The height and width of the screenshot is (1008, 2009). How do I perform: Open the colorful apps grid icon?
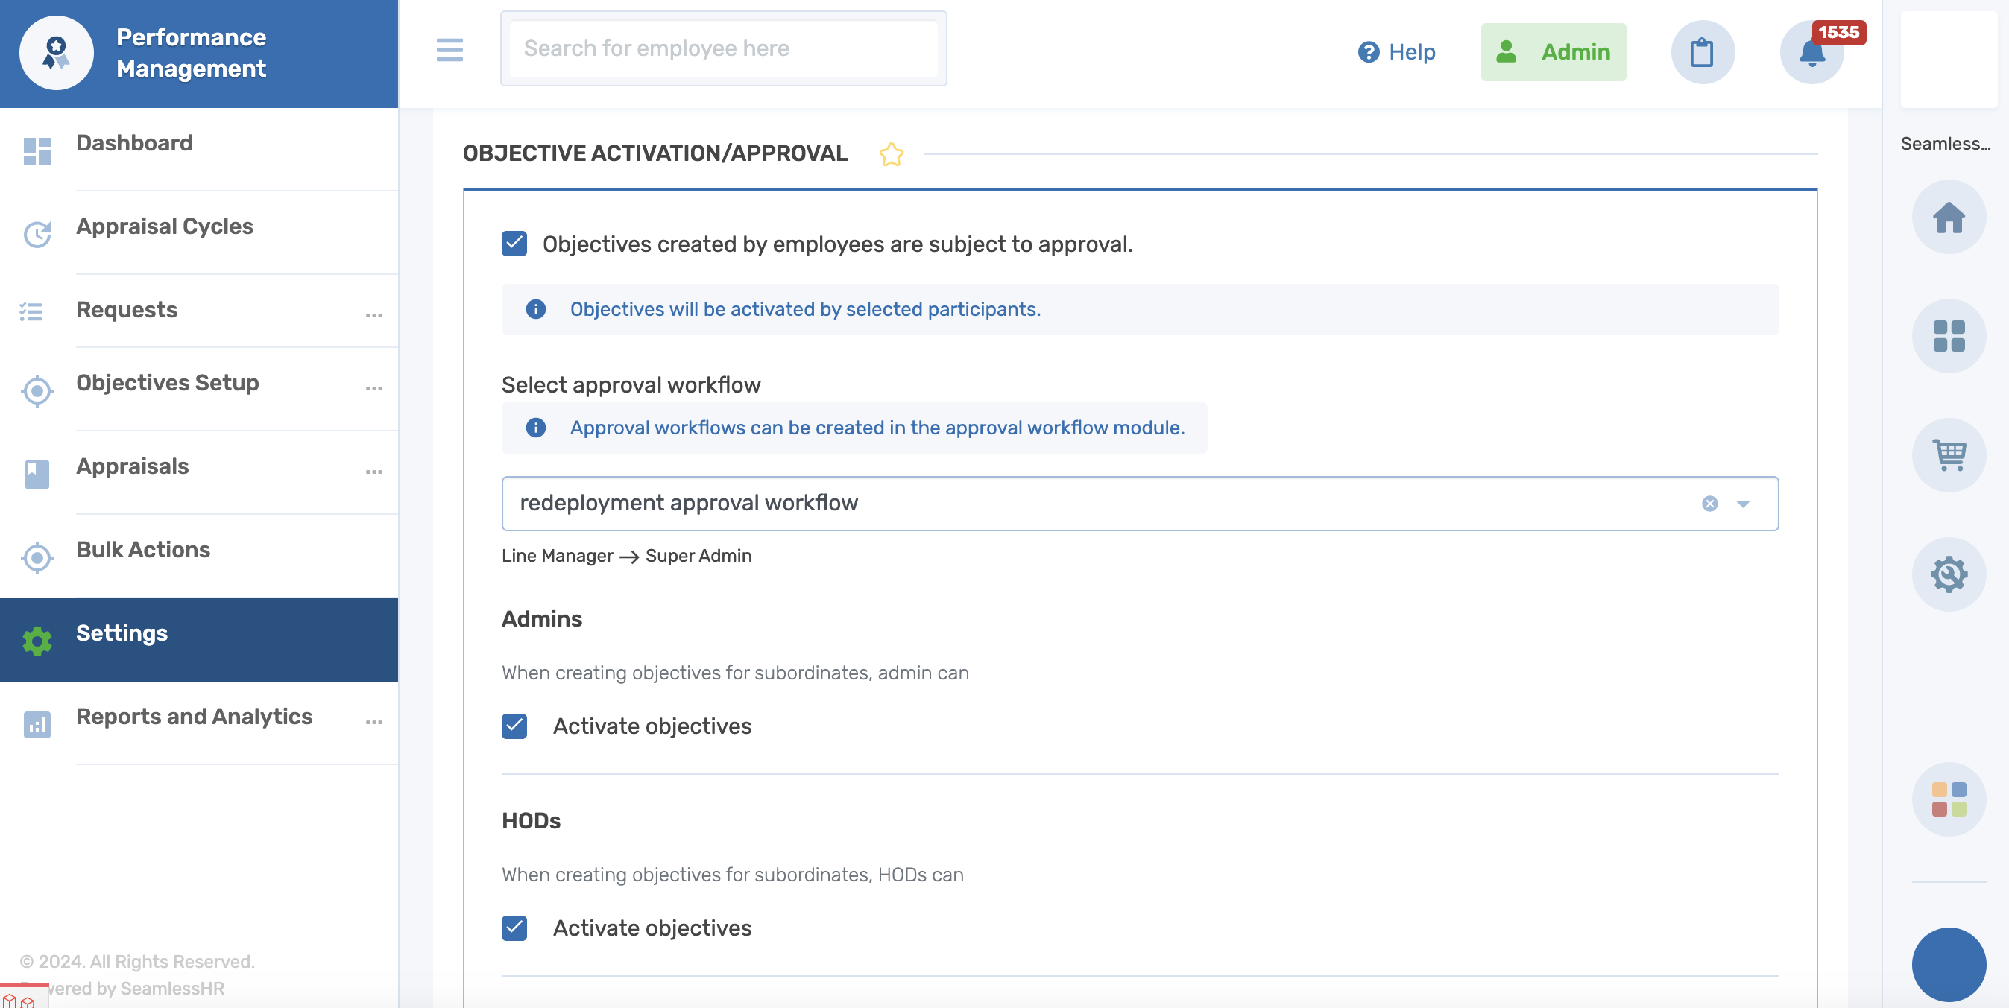coord(1947,799)
